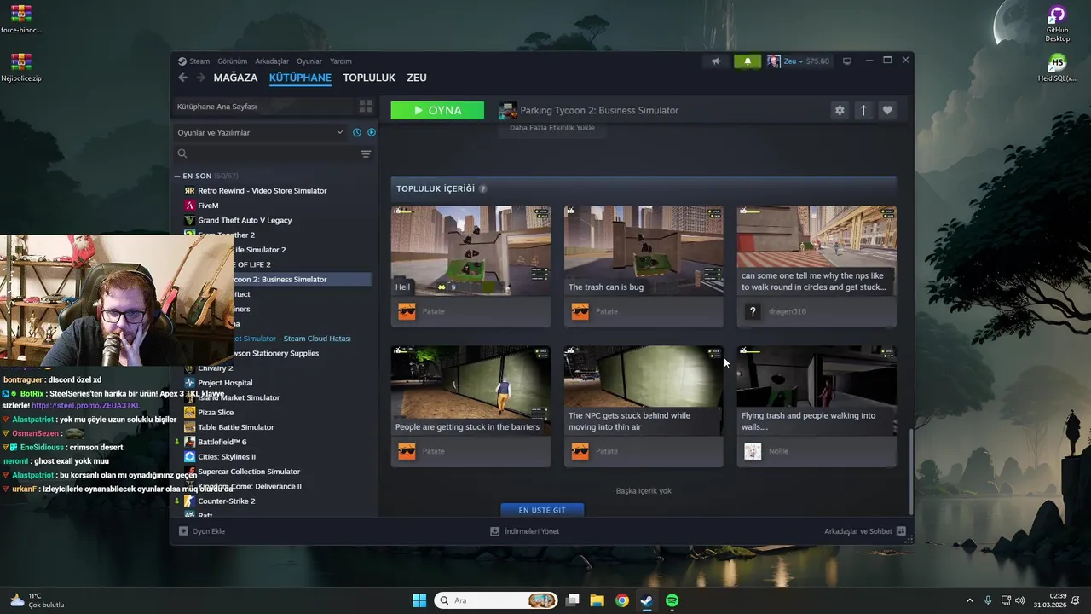Open 'The NPC gets stuck behind' screenshot
The width and height of the screenshot is (1091, 614).
(x=644, y=391)
